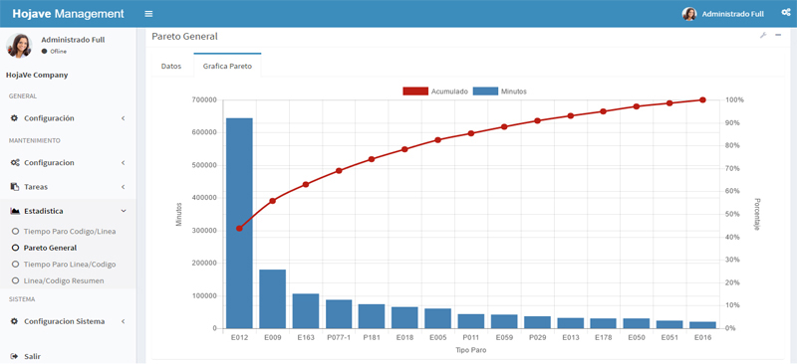Click the 700000 y-axis value
This screenshot has width=797, height=364.
coord(203,100)
